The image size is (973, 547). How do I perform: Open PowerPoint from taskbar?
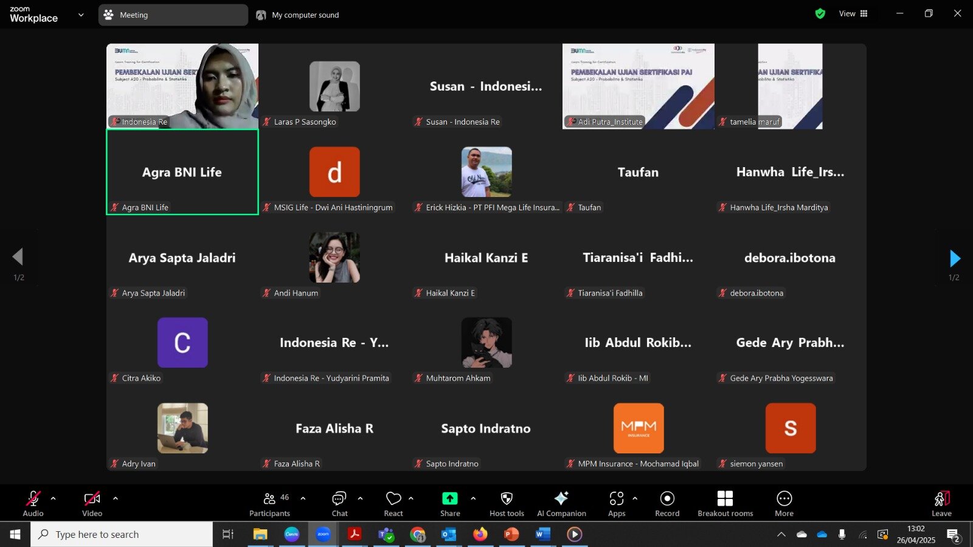(511, 534)
